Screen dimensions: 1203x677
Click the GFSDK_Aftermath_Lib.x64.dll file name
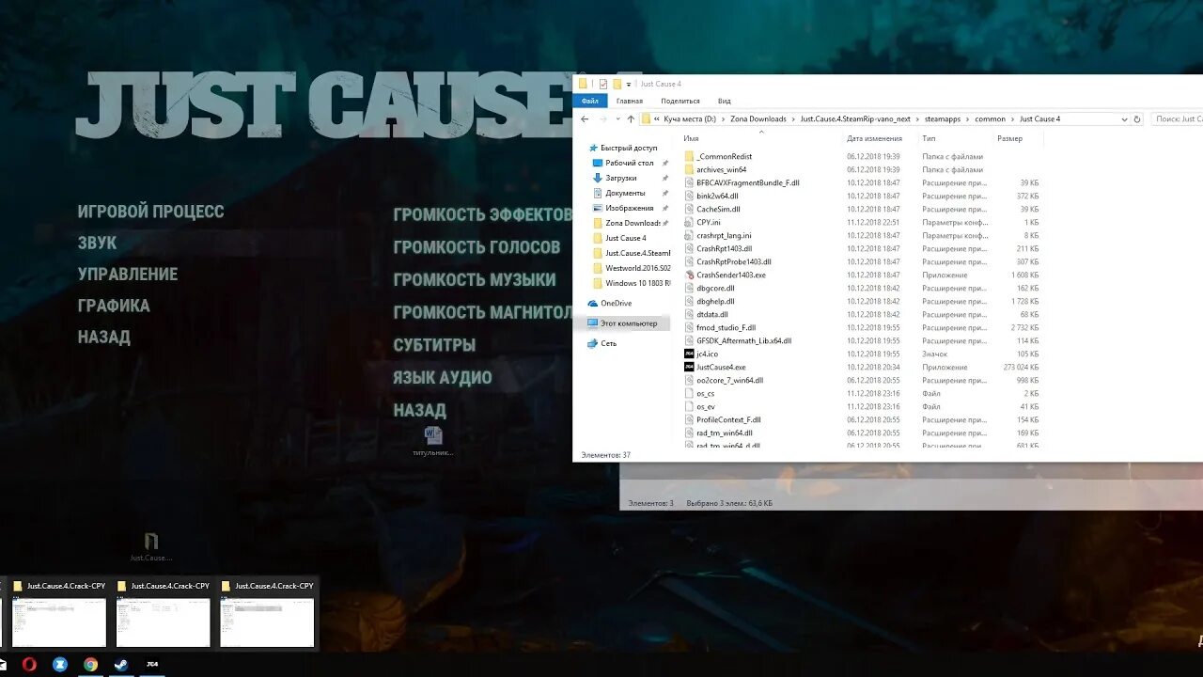tap(744, 340)
